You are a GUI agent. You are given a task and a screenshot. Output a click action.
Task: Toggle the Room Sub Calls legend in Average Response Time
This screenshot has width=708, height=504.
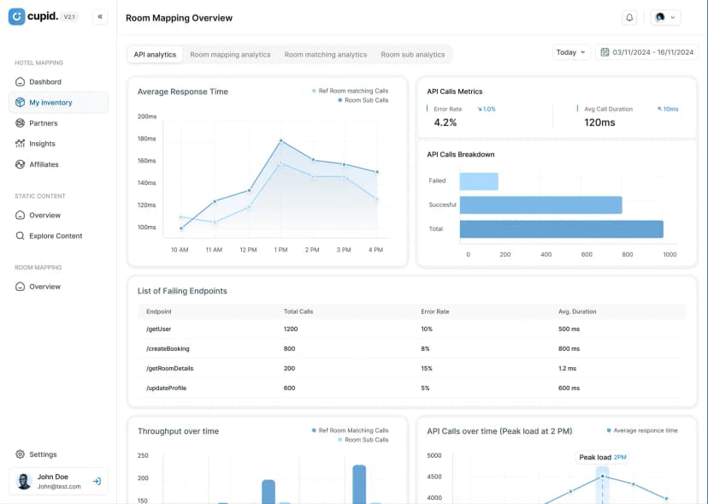363,100
